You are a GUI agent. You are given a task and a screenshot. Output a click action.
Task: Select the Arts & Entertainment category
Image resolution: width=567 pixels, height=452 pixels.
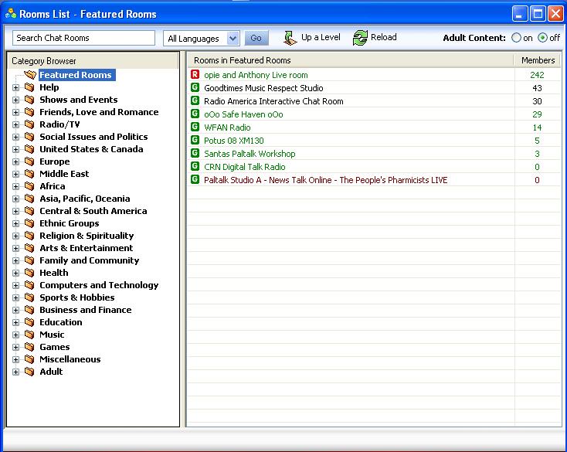tap(86, 248)
